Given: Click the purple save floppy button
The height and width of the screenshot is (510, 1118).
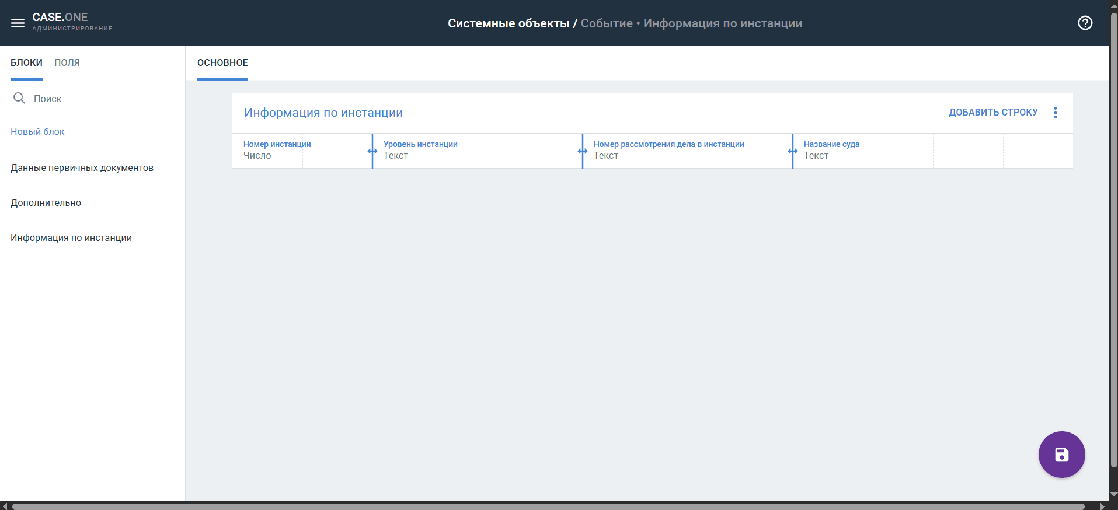Looking at the screenshot, I should [1061, 455].
